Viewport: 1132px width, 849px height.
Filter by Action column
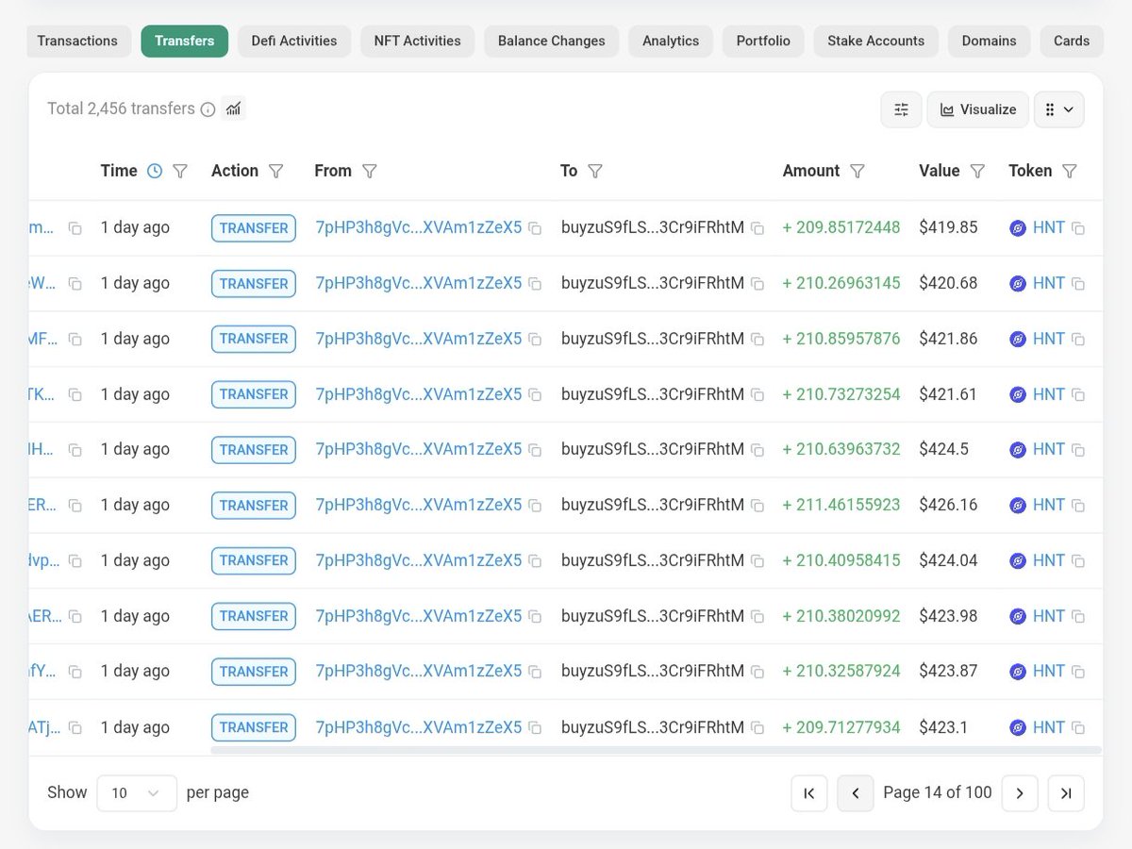[275, 171]
